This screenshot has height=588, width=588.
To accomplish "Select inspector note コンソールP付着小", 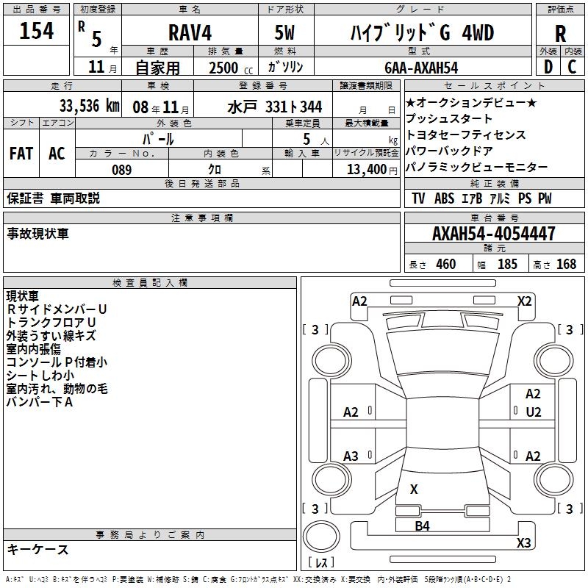I will coord(57,362).
